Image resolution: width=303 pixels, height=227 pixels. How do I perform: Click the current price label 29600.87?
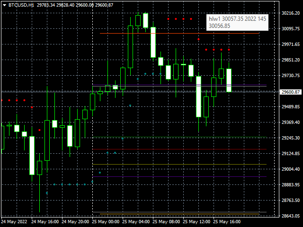[x=291, y=92]
